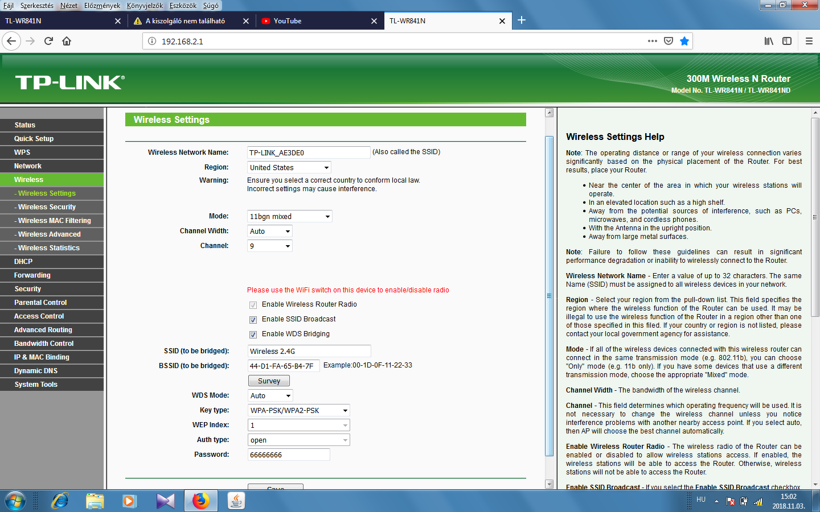Disable WDS Bridging checkbox

[253, 335]
